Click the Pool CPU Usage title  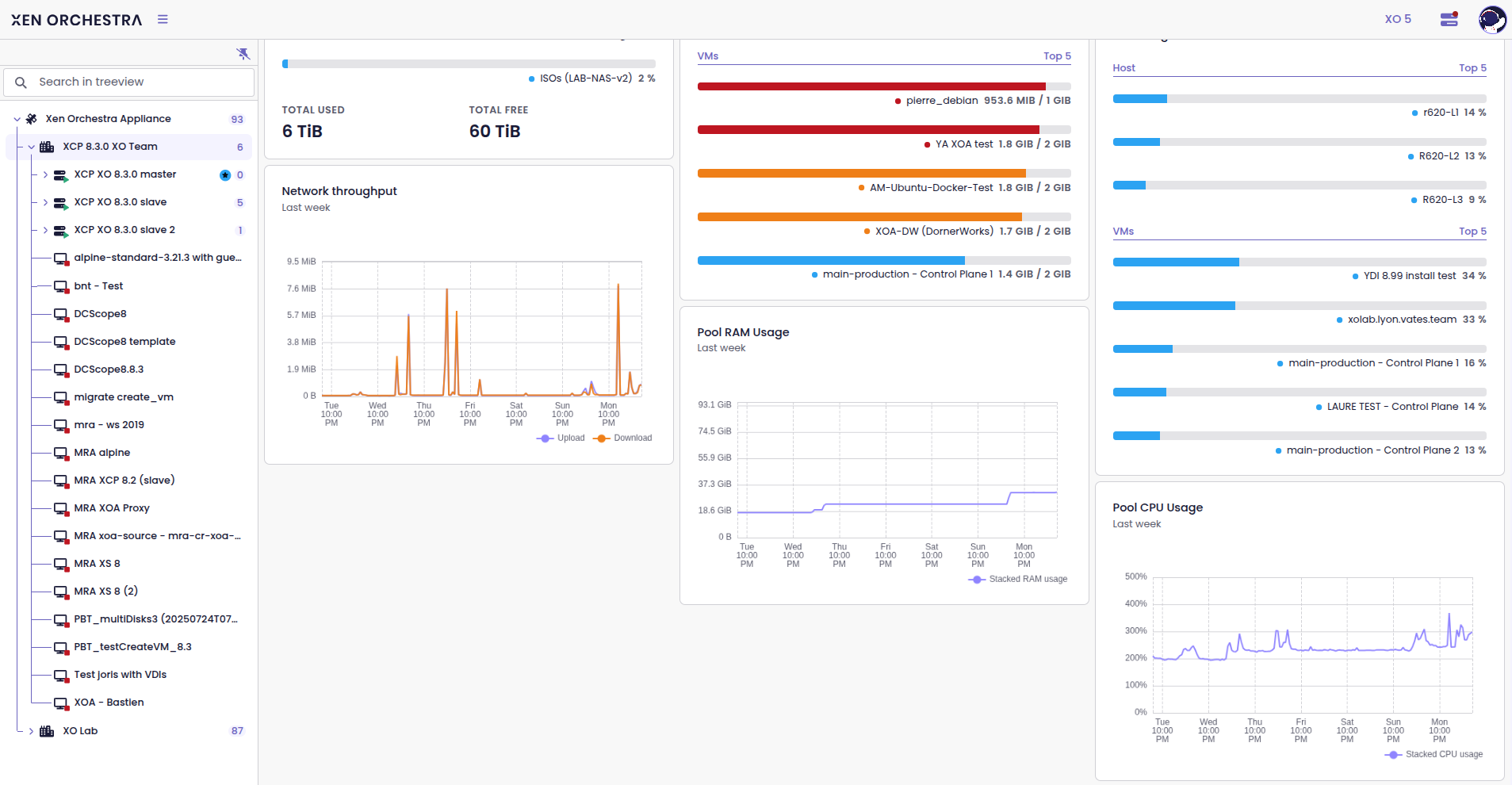point(1158,507)
